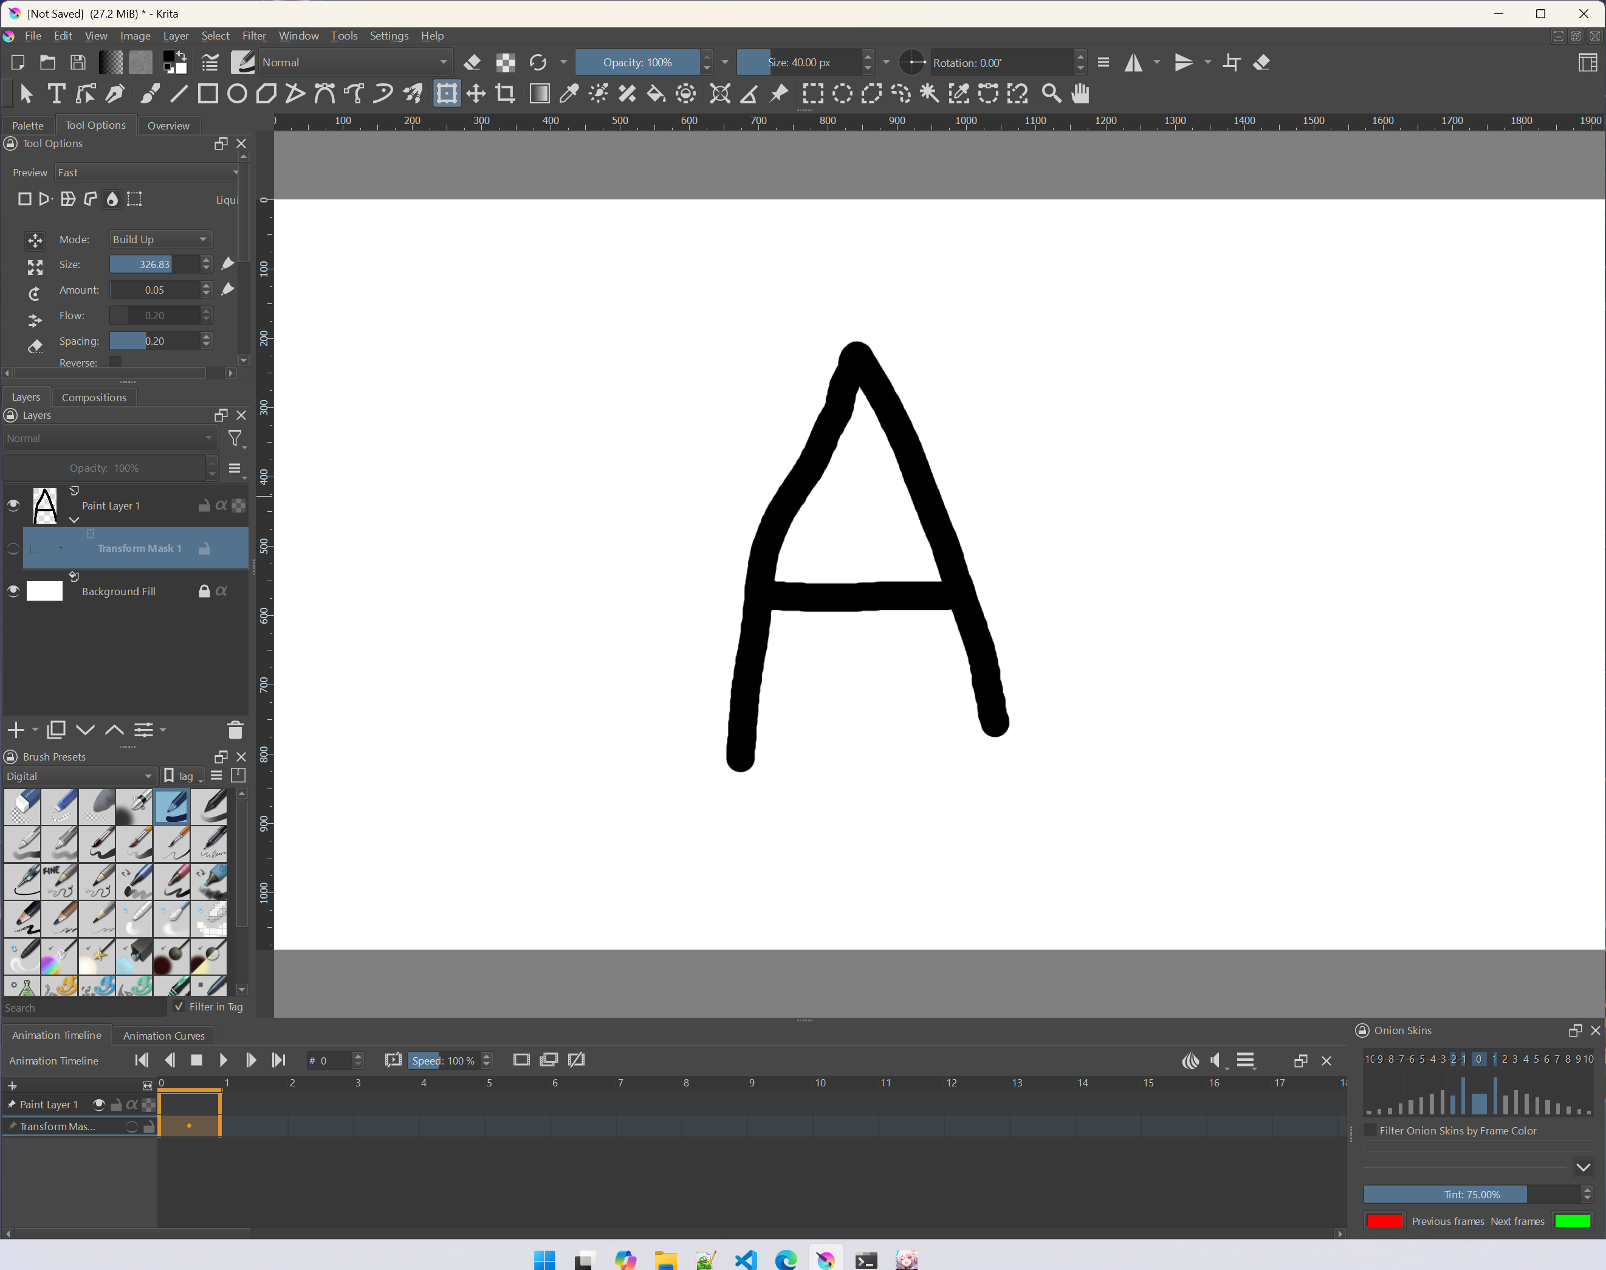Open the Build Up mode dropdown

(x=160, y=240)
